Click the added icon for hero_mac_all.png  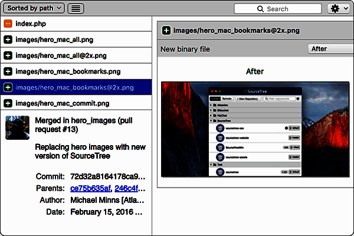click(8, 40)
